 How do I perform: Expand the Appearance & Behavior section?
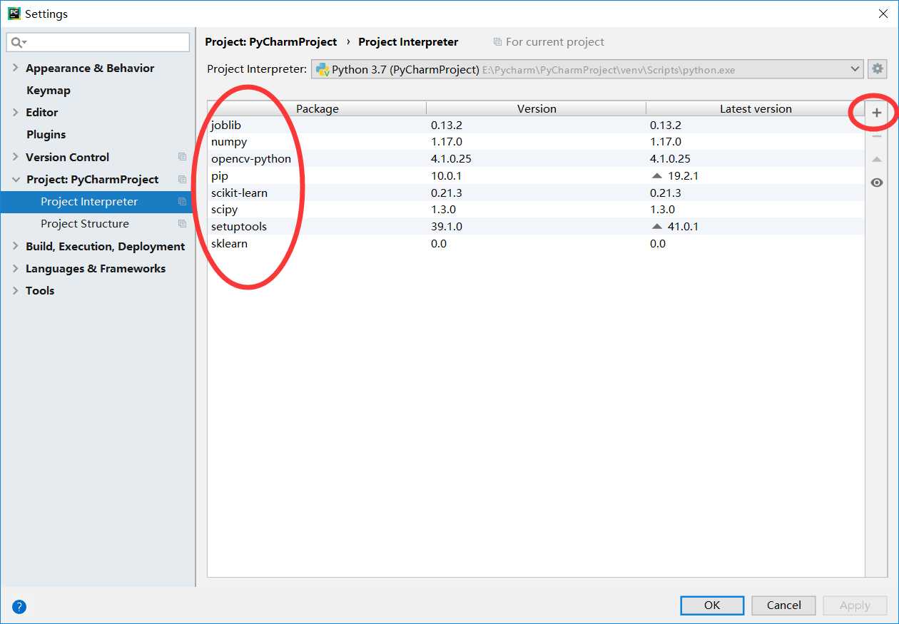(x=16, y=68)
